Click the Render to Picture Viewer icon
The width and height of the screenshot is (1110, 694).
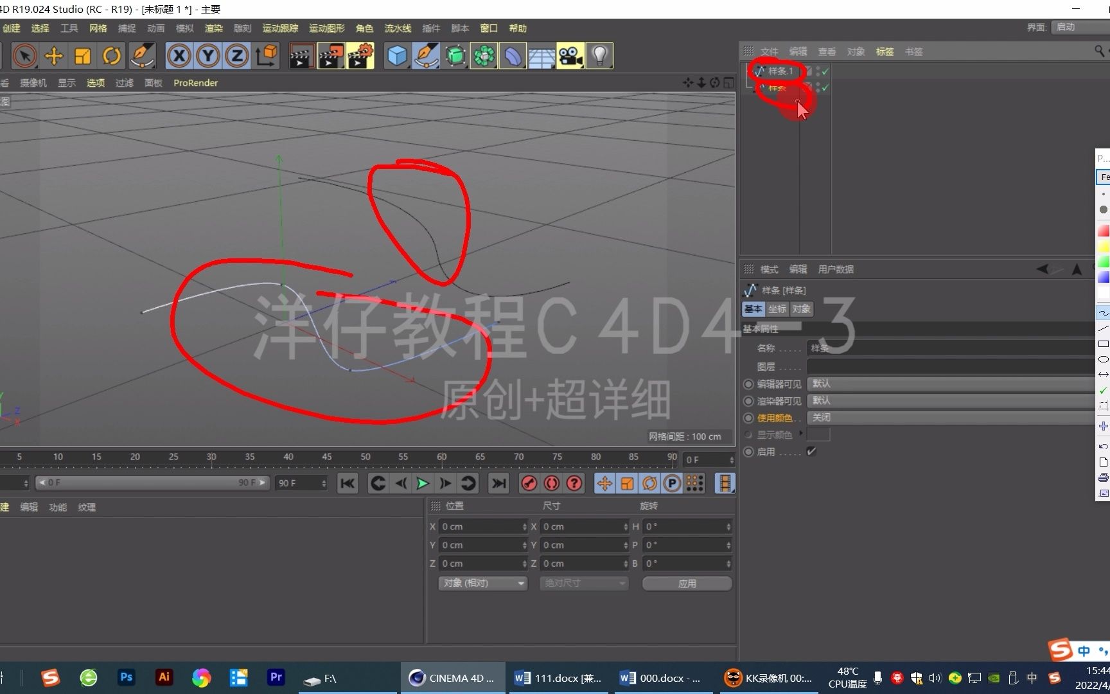pyautogui.click(x=330, y=56)
